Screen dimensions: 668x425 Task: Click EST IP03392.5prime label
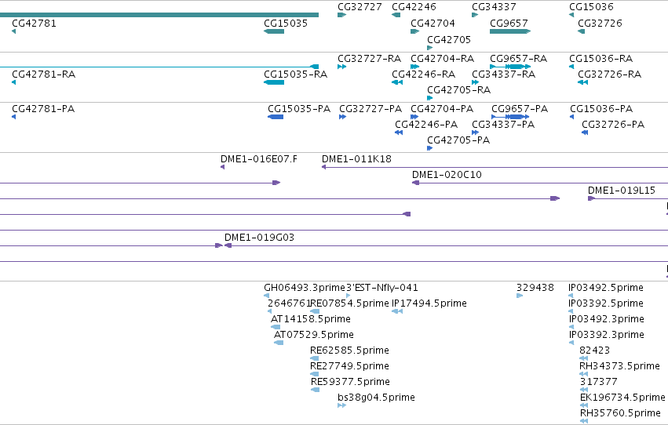pos(606,303)
